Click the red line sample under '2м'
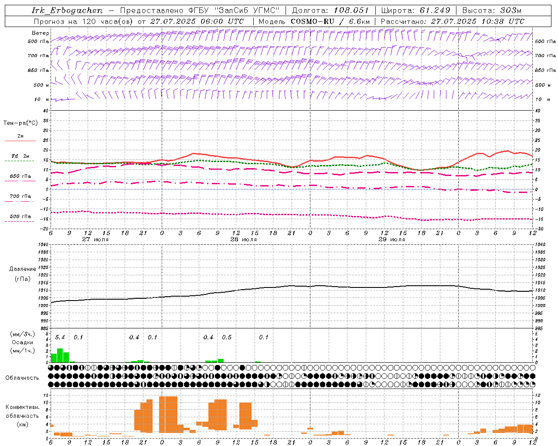 pos(20,141)
